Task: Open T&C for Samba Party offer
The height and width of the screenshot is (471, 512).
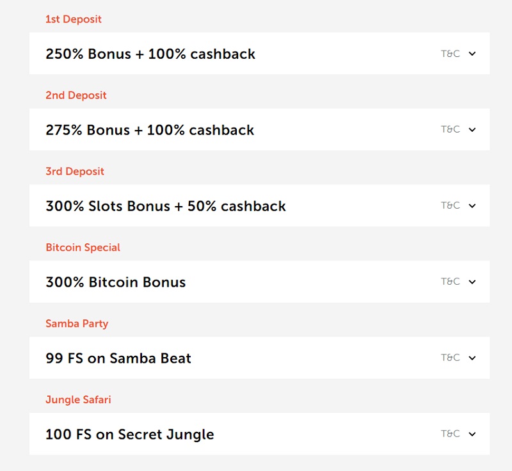Action: (x=451, y=358)
